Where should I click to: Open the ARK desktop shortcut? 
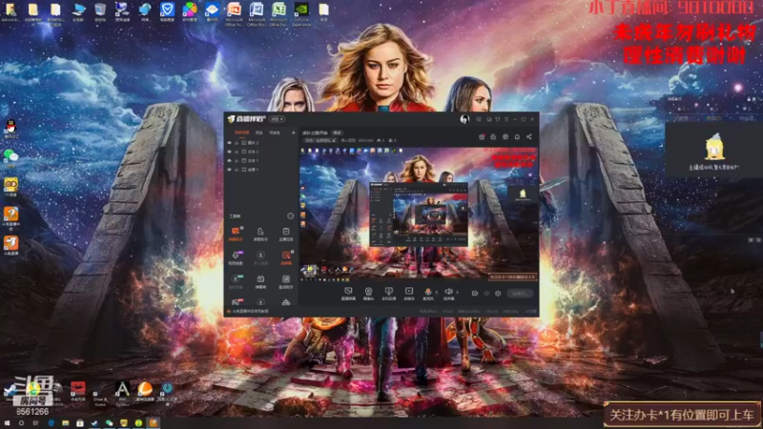tap(122, 393)
